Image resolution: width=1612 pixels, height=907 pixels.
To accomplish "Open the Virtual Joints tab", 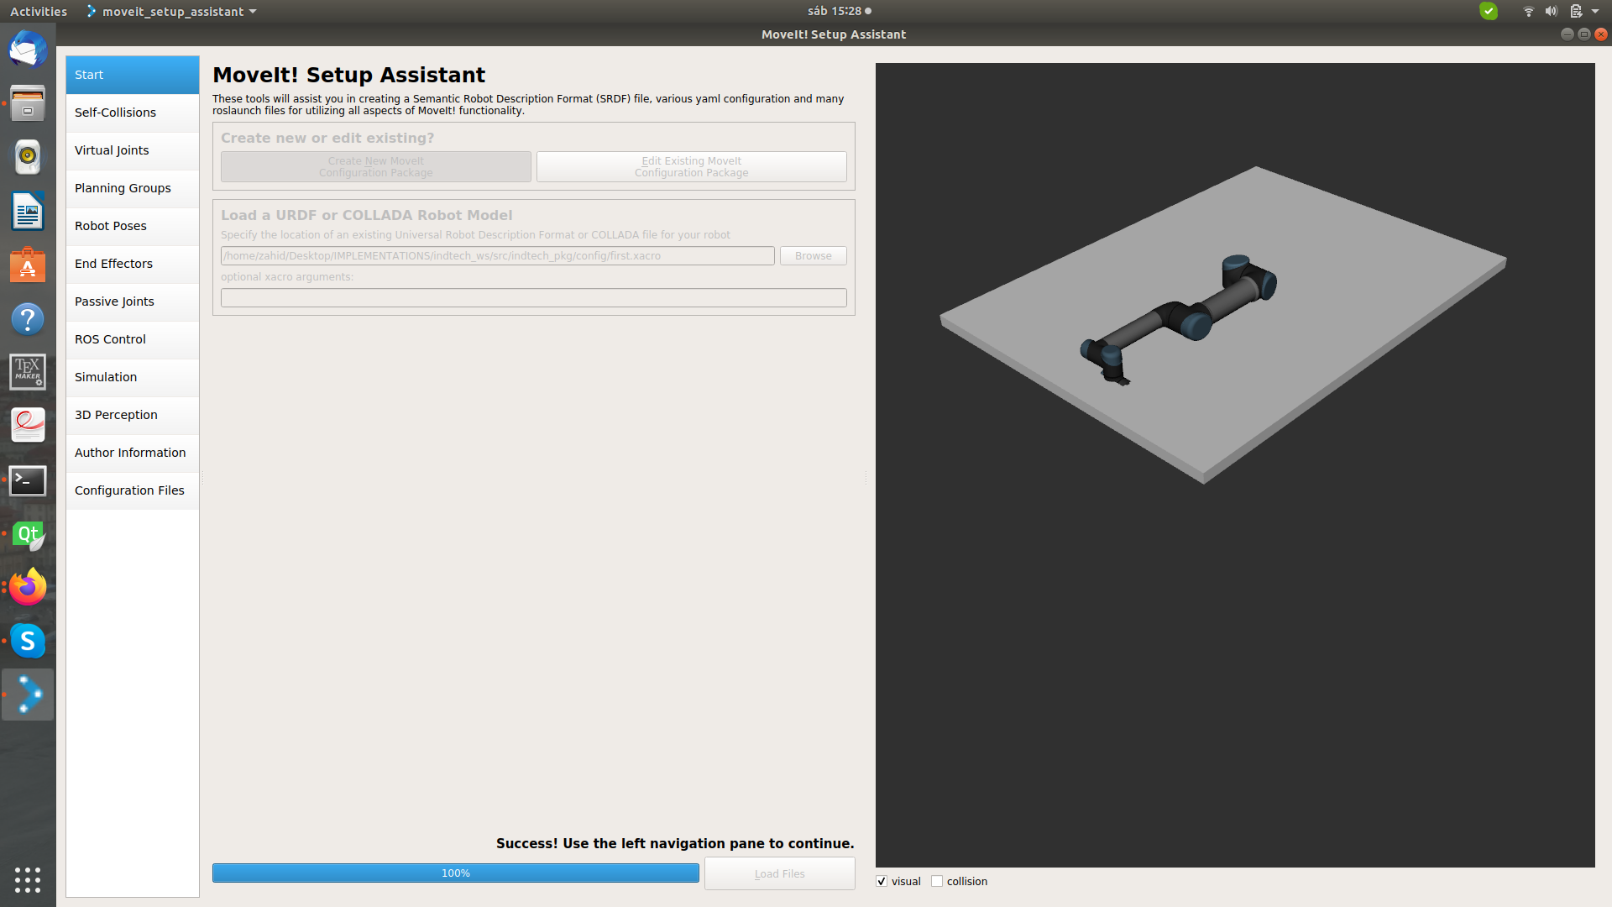I will click(x=133, y=150).
